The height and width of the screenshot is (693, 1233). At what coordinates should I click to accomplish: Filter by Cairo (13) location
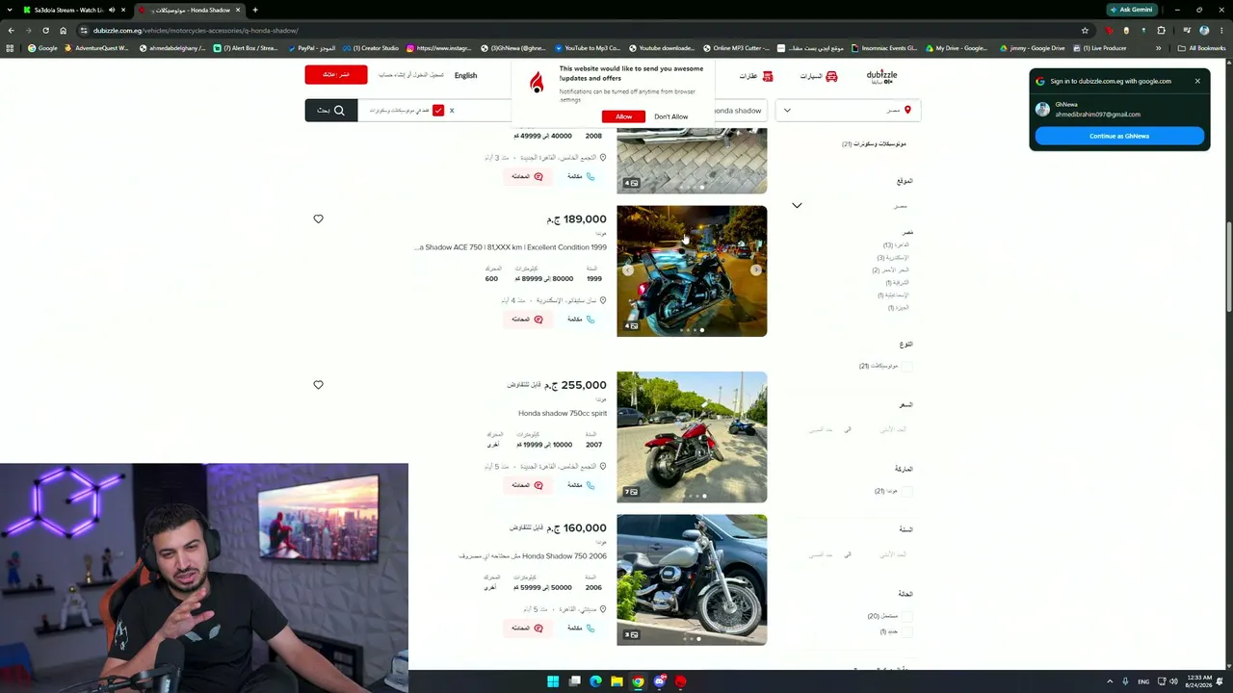coord(896,245)
